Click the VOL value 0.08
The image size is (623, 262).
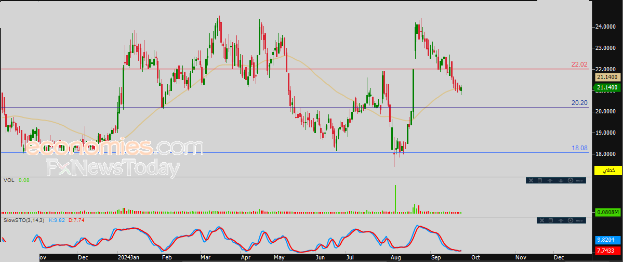pyautogui.click(x=24, y=180)
